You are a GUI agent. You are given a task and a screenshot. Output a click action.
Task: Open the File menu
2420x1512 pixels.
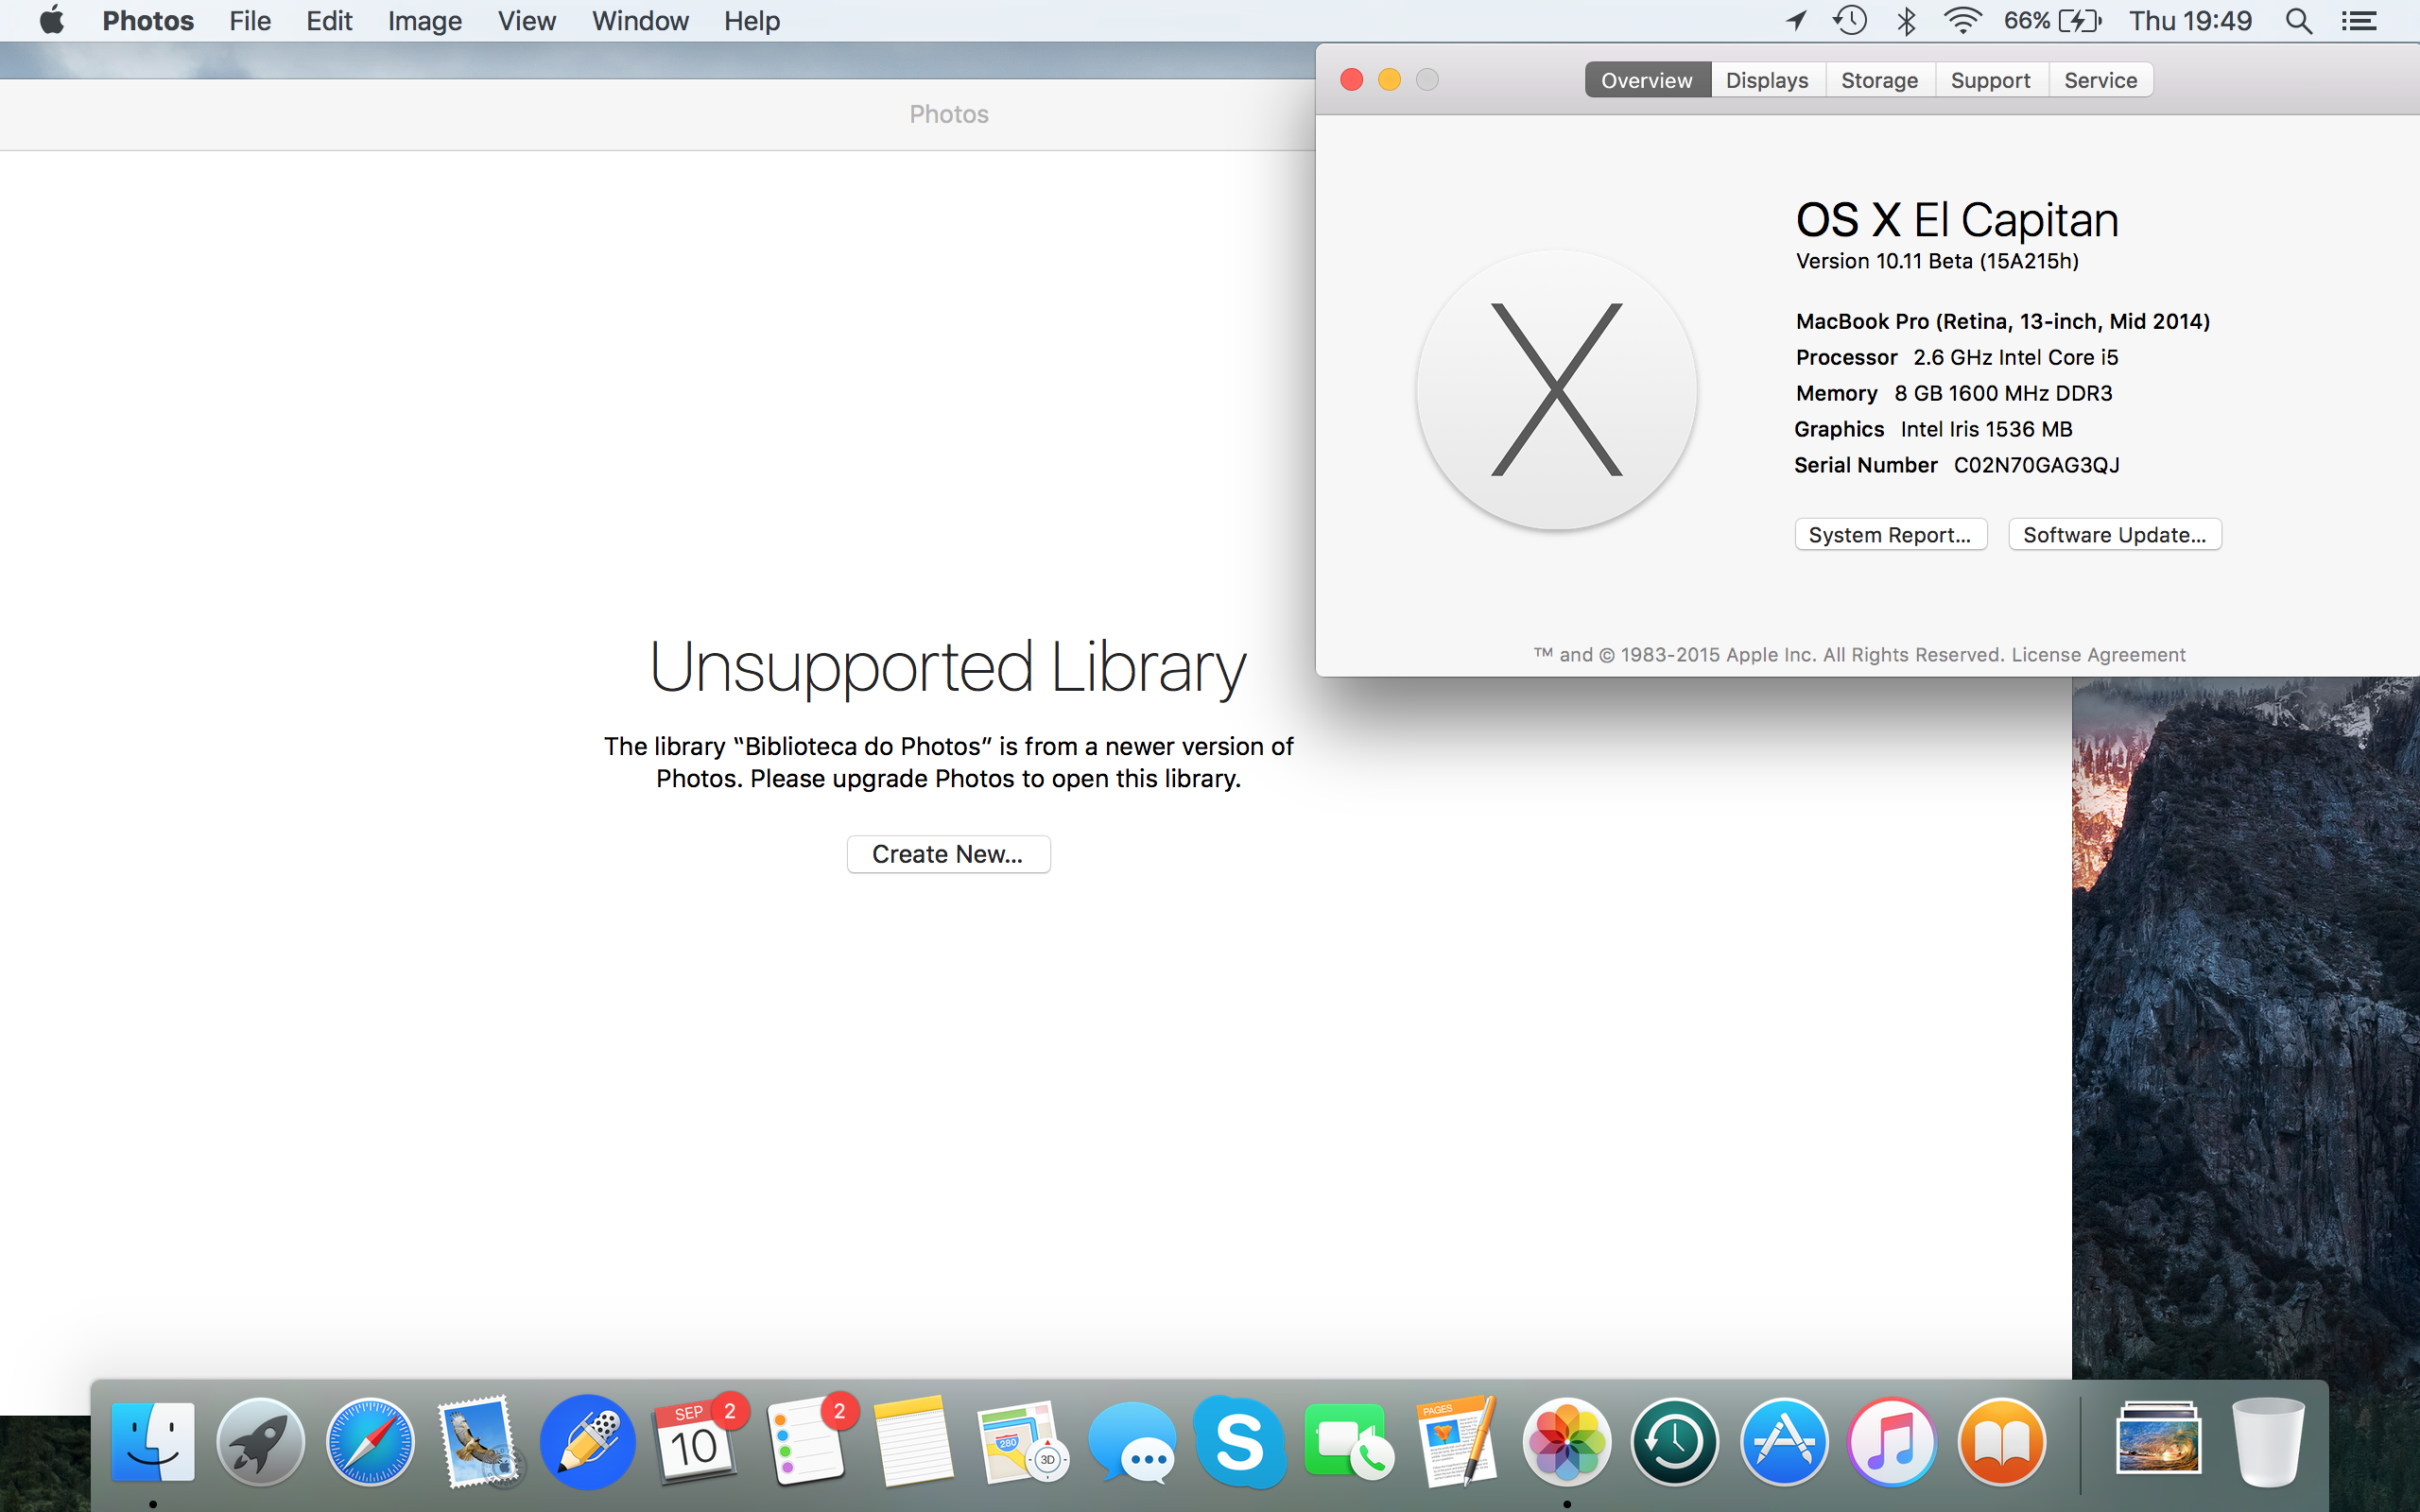point(250,21)
